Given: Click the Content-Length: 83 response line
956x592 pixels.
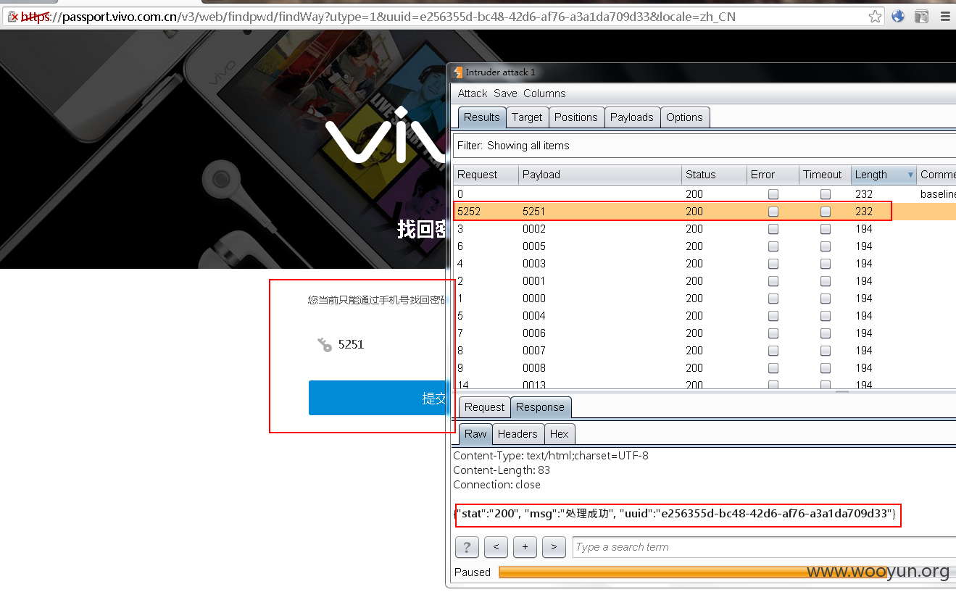Looking at the screenshot, I should coord(502,470).
